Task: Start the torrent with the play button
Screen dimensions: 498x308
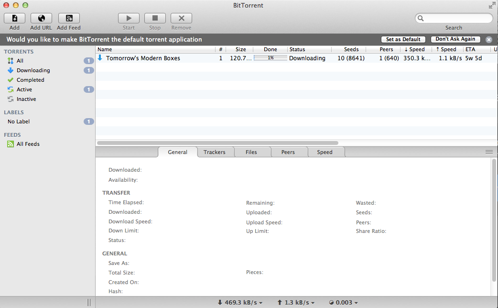Action: [129, 18]
